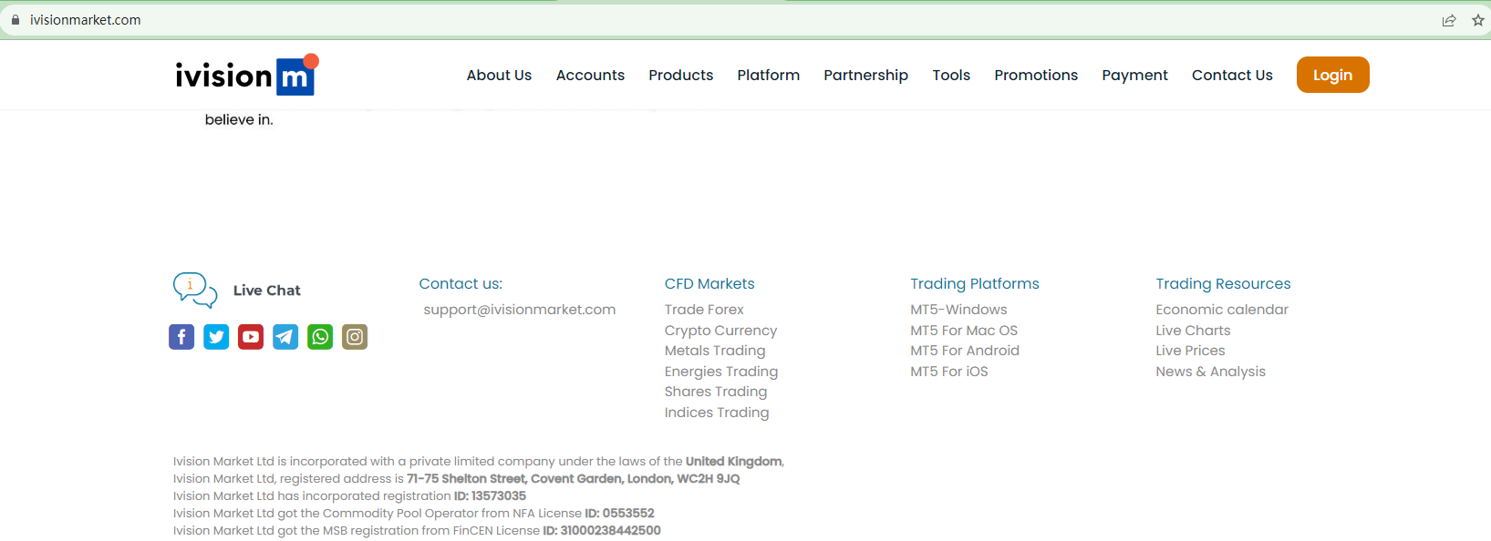
Task: Click the browser share page icon
Action: [x=1449, y=20]
